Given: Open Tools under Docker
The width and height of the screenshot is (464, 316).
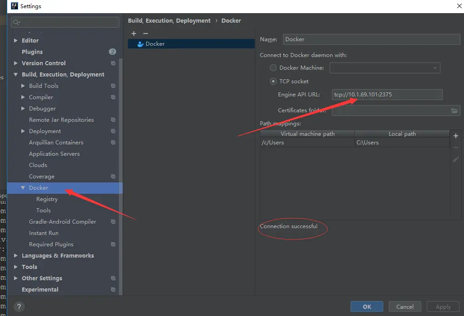Looking at the screenshot, I should tap(44, 210).
